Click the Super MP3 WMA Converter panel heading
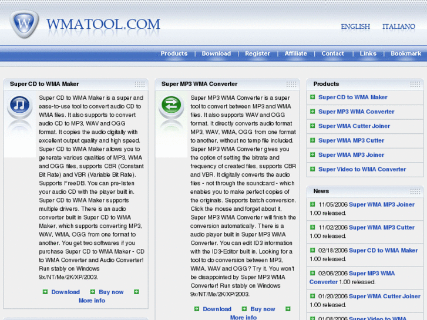427x320 pixels. pos(199,84)
